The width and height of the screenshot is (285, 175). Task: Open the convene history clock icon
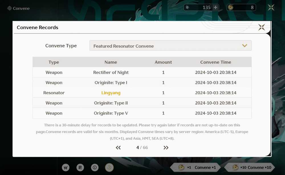click(109, 167)
